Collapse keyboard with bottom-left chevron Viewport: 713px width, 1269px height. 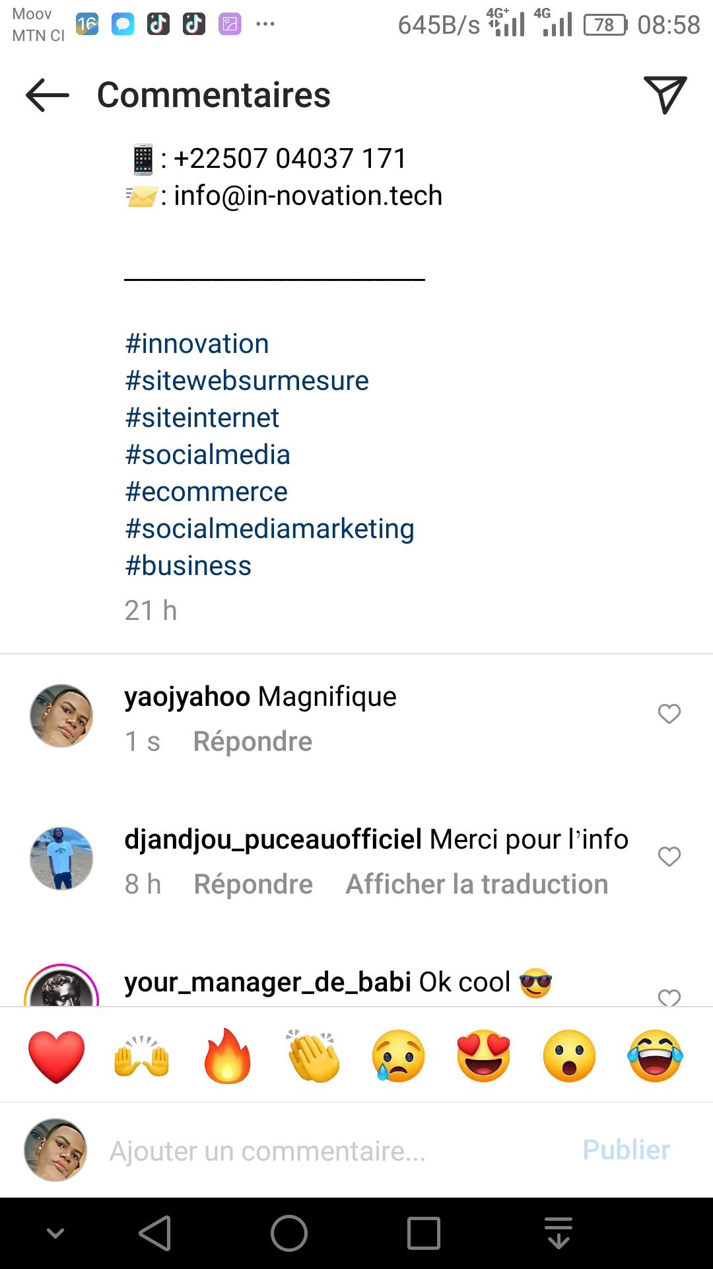tap(56, 1233)
